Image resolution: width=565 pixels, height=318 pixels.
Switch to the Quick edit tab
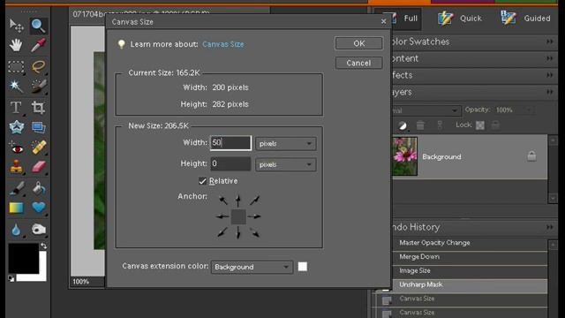[461, 18]
